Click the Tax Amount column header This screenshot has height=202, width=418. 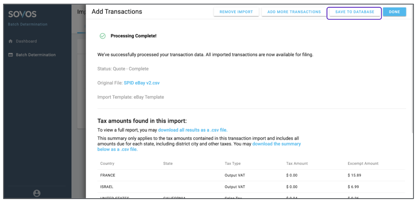pyautogui.click(x=297, y=163)
